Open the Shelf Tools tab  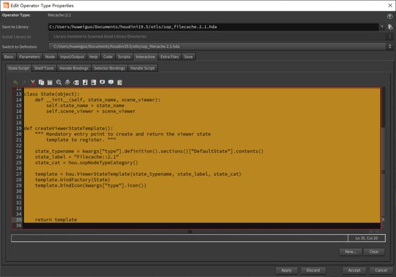[44, 68]
